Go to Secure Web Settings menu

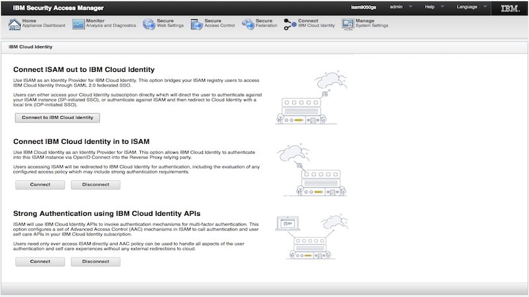(x=170, y=23)
